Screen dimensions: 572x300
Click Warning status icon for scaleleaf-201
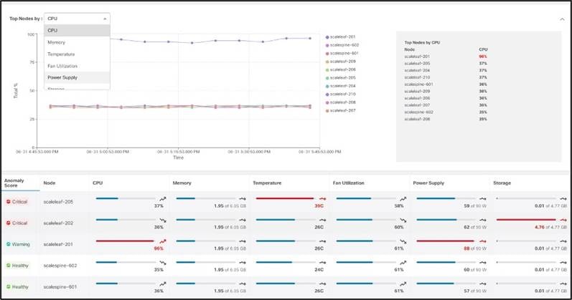pos(9,244)
